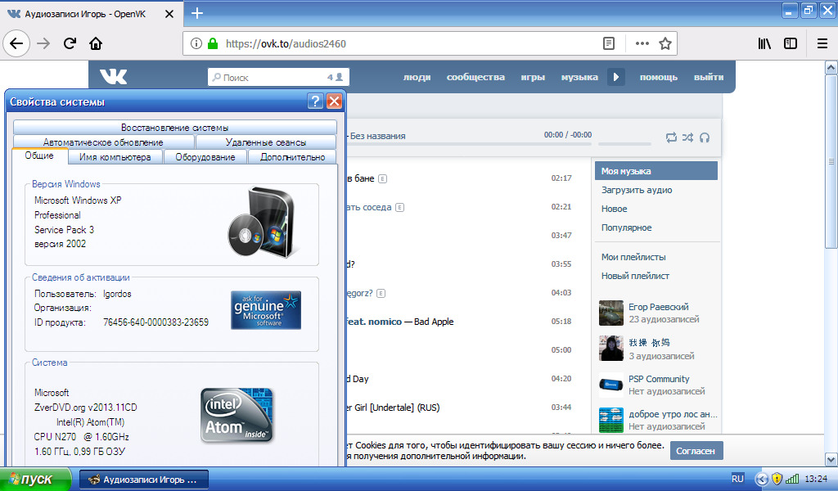Reload the current page
This screenshot has height=491, width=838.
(x=70, y=43)
